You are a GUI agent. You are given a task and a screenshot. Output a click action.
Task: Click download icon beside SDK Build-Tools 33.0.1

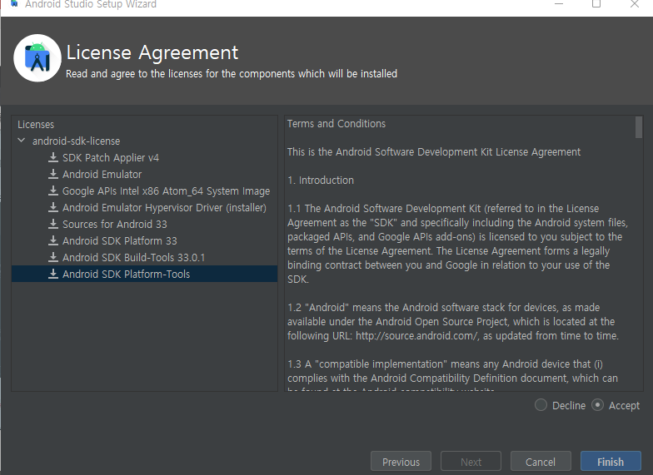53,258
